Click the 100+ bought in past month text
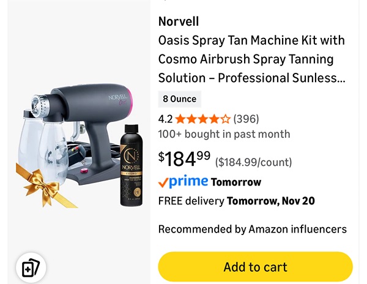The width and height of the screenshot is (367, 284). pyautogui.click(x=224, y=134)
